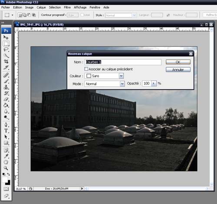Expand the Mode dropdown set to Normal

105,84
